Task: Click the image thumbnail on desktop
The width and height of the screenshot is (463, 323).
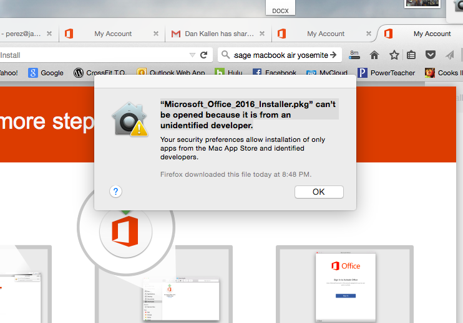Action: (x=422, y=4)
